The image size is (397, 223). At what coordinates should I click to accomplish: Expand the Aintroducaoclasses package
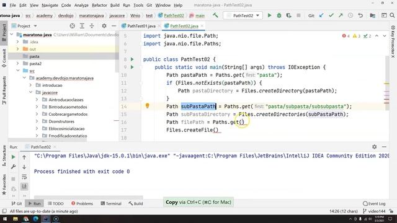(37, 99)
